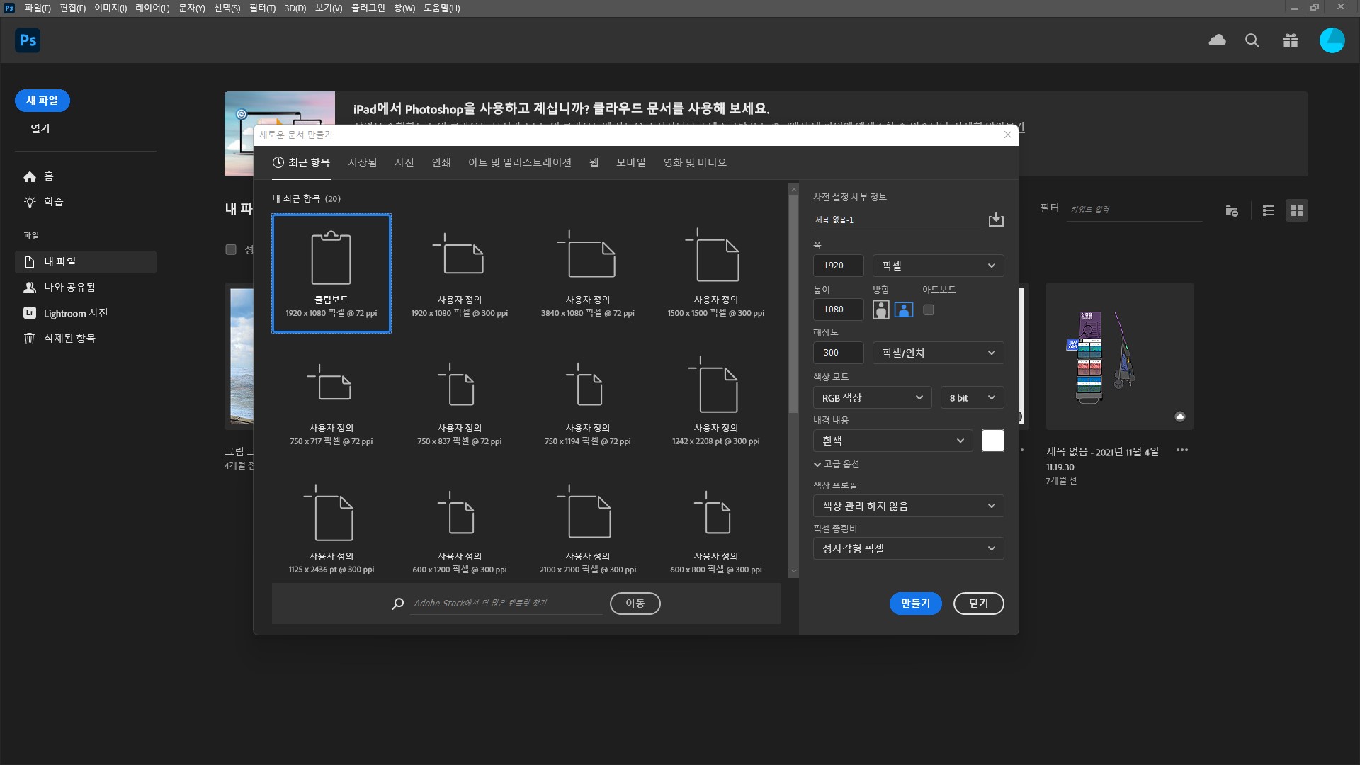This screenshot has width=1360, height=765.
Task: Switch file listing to list view
Action: [1268, 210]
